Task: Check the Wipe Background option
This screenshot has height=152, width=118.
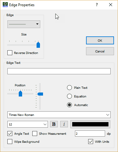Action: click(10, 142)
